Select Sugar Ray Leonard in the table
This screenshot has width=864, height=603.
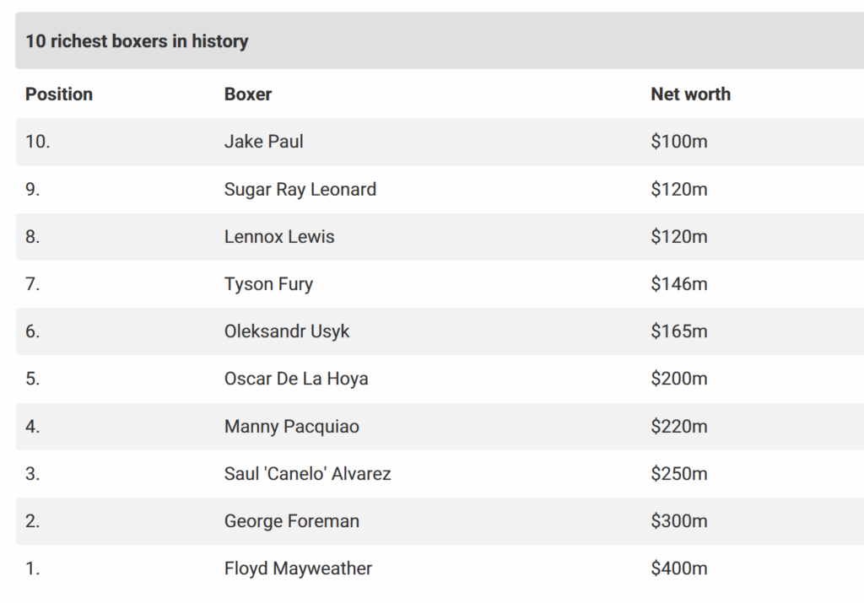click(x=300, y=189)
